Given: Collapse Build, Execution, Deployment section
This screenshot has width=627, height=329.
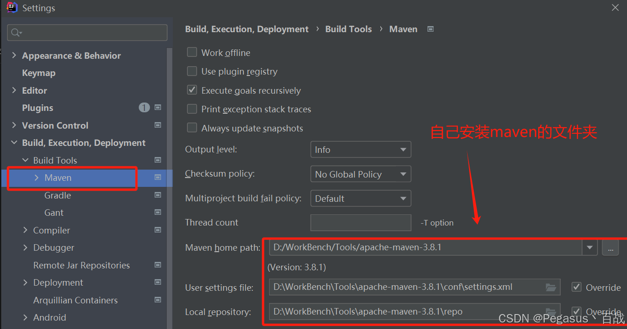Looking at the screenshot, I should coord(14,143).
